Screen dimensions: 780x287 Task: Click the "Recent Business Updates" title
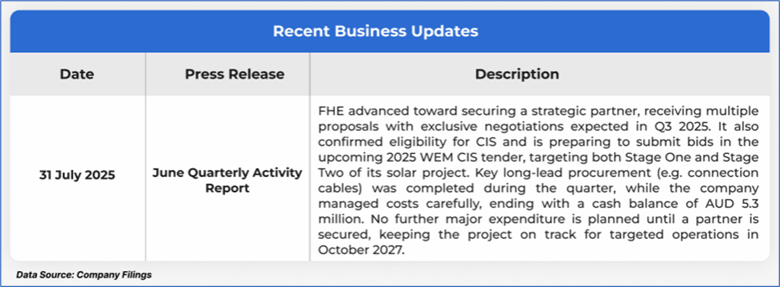pos(375,31)
